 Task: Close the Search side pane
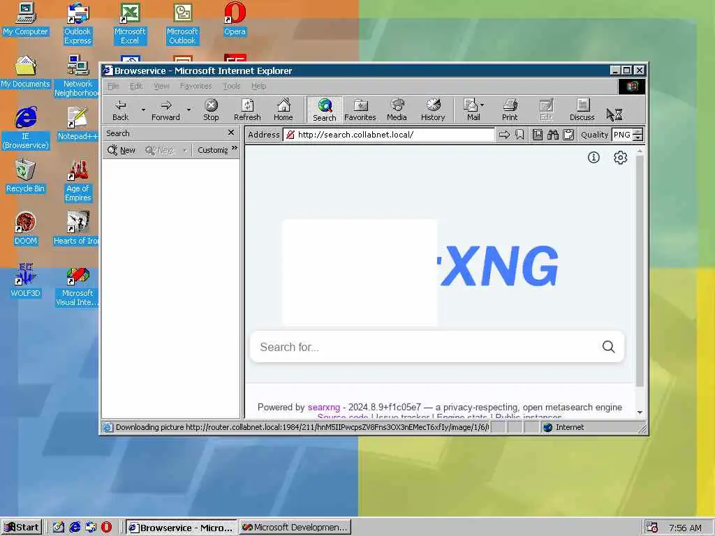pos(231,133)
